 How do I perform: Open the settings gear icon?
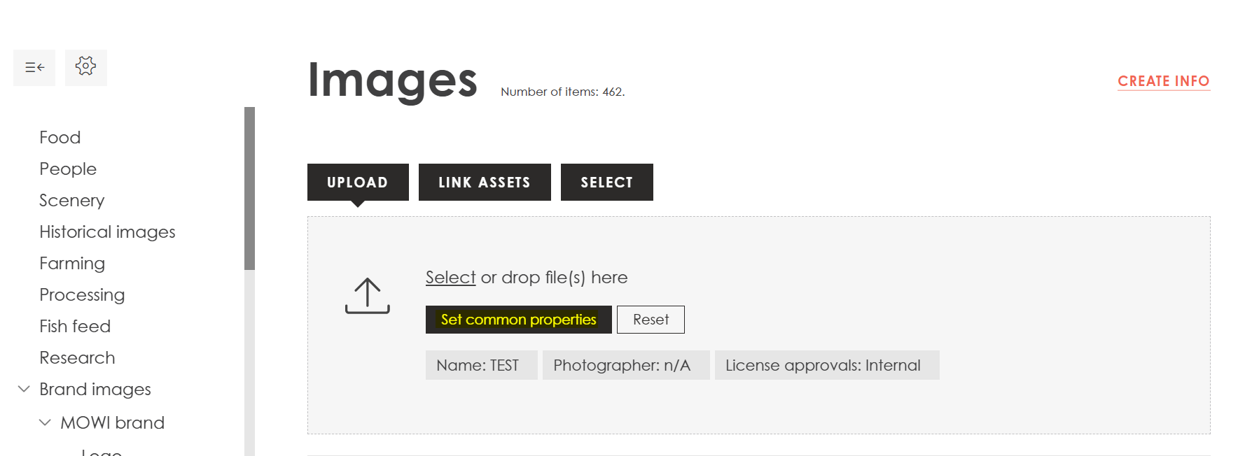pyautogui.click(x=85, y=67)
